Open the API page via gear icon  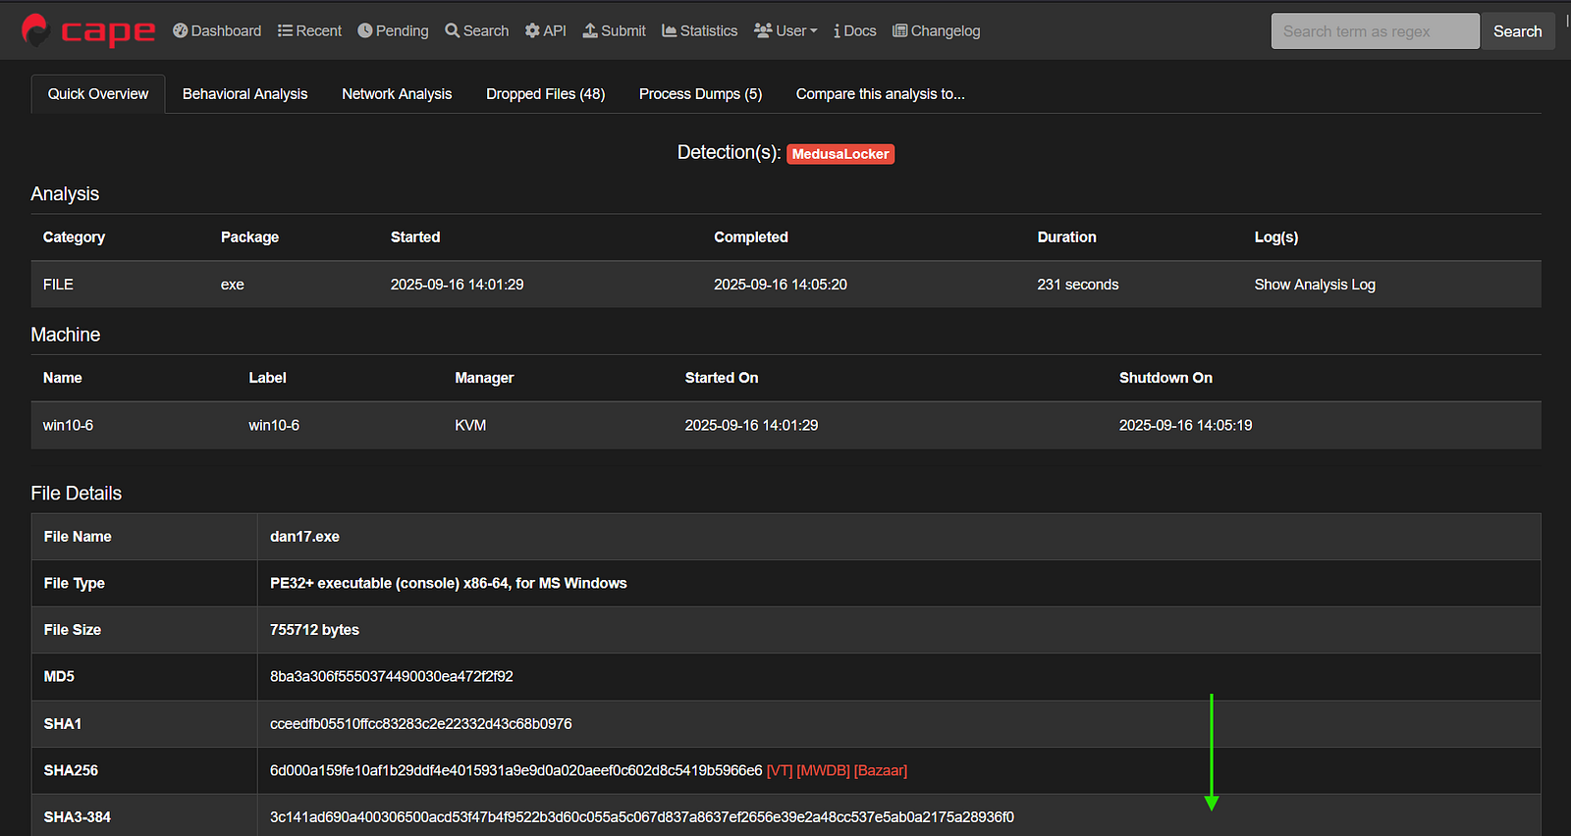(532, 30)
